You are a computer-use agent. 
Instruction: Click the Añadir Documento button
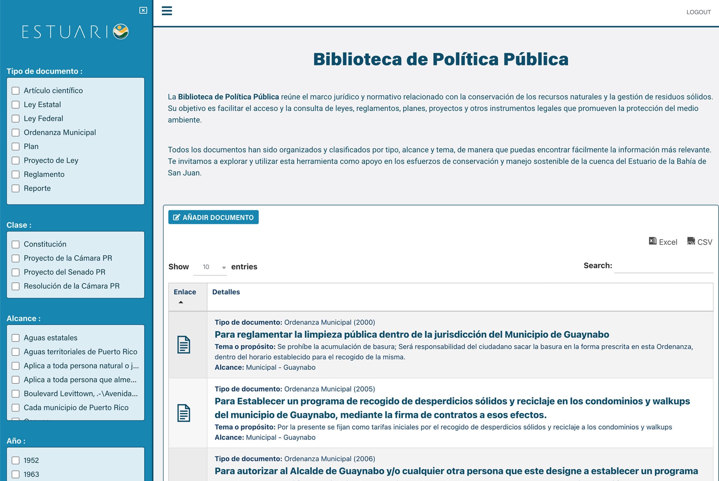[x=213, y=217]
